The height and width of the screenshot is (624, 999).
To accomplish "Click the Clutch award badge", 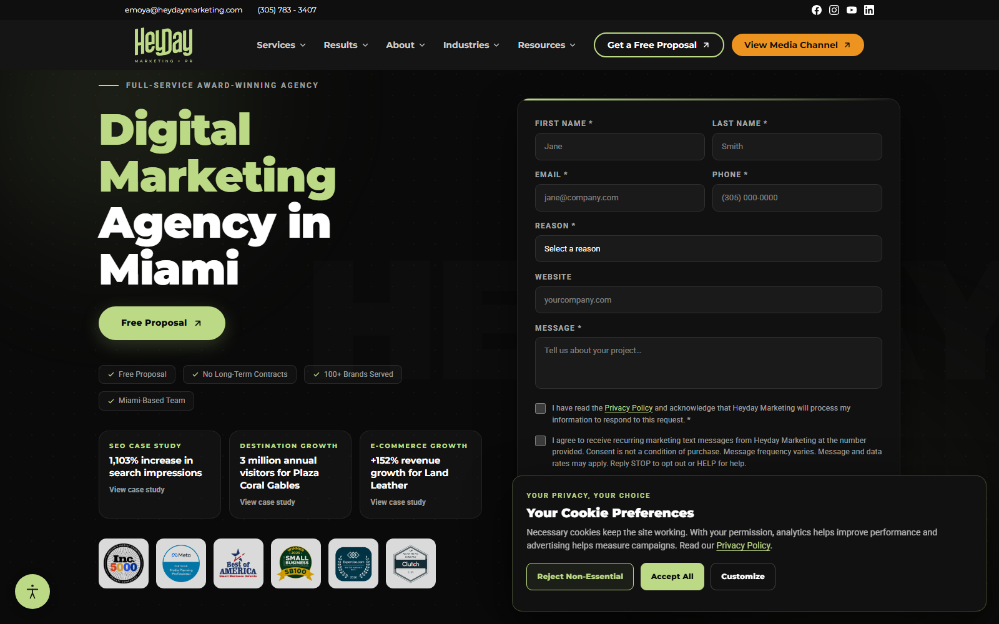I will (x=411, y=563).
